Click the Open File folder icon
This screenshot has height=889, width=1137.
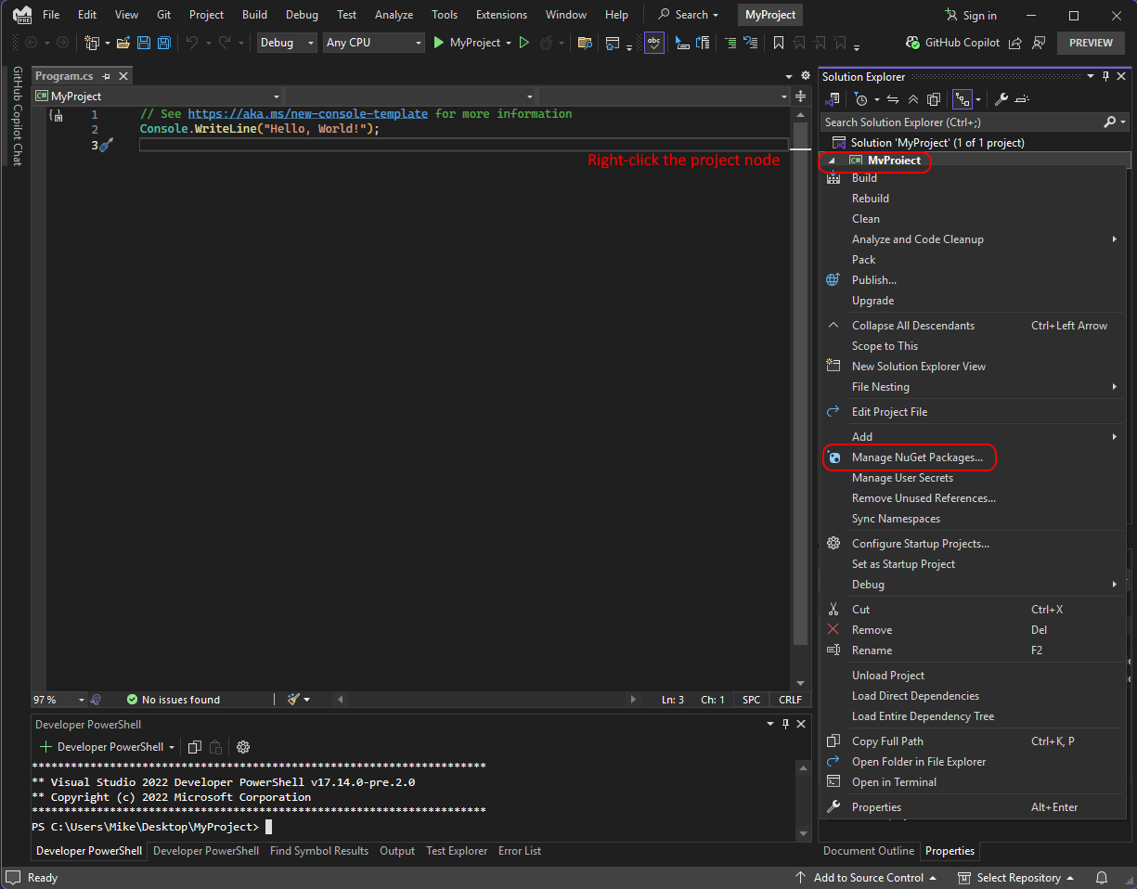coord(123,43)
